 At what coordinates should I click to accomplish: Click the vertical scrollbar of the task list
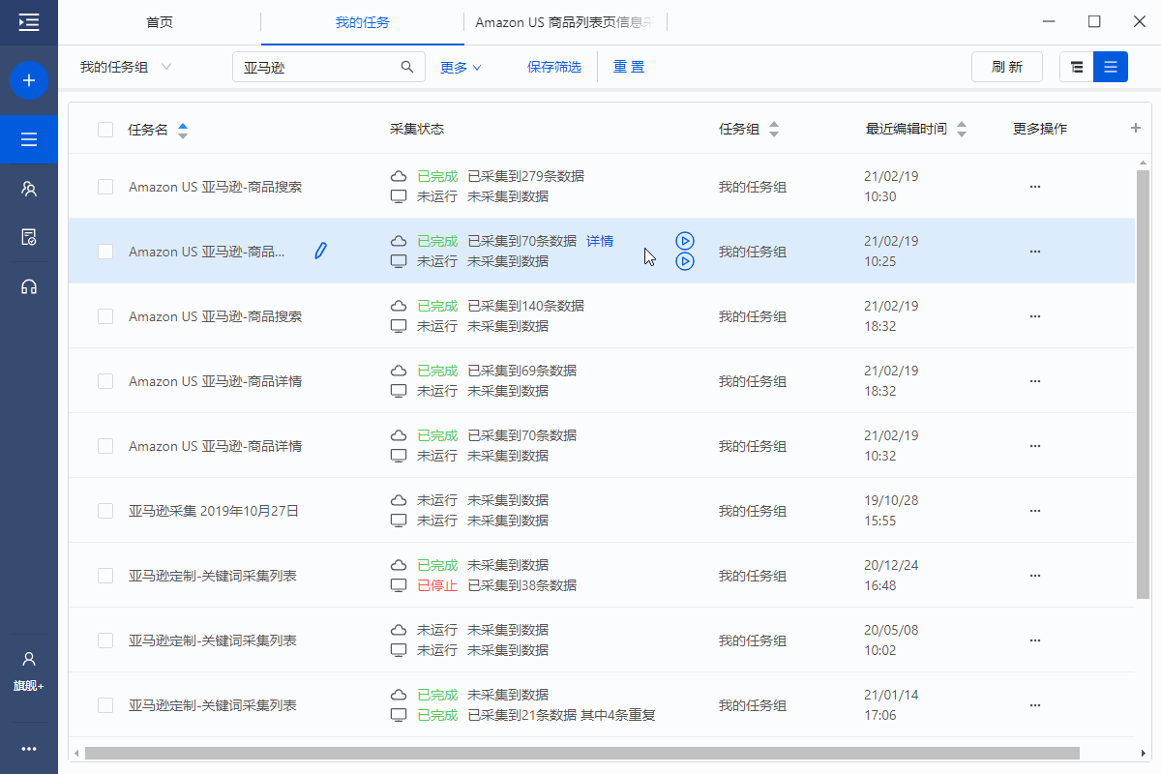pyautogui.click(x=1144, y=384)
